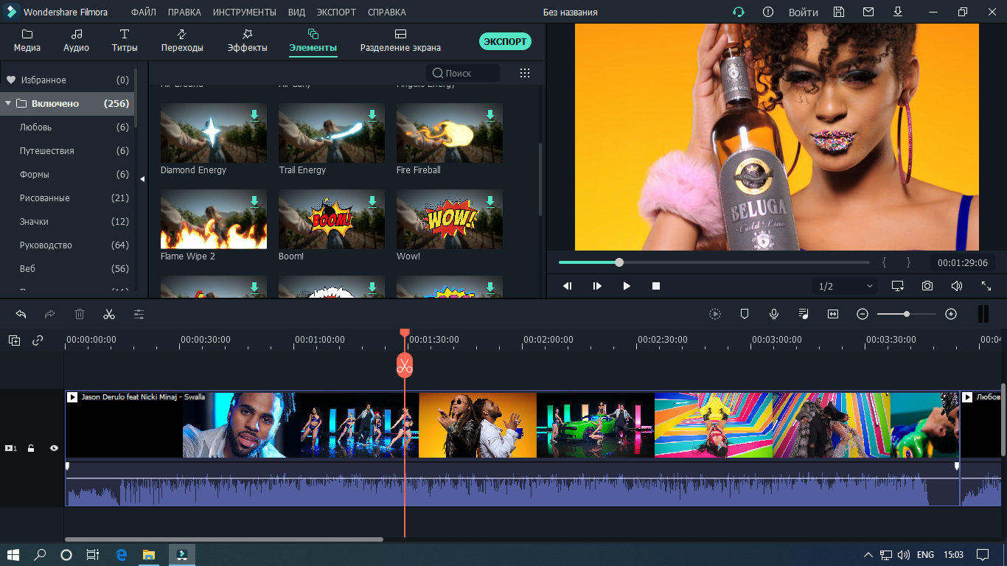Adjust the timeline zoom slider
1007x566 pixels.
tap(907, 314)
